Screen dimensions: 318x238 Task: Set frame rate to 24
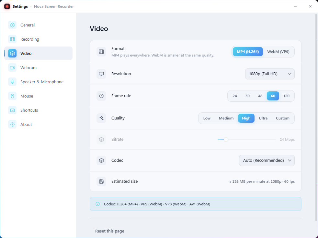235,96
